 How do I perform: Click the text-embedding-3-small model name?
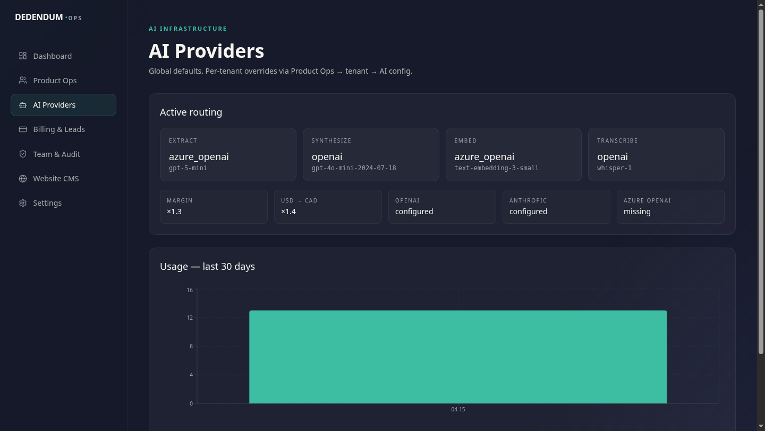(497, 168)
